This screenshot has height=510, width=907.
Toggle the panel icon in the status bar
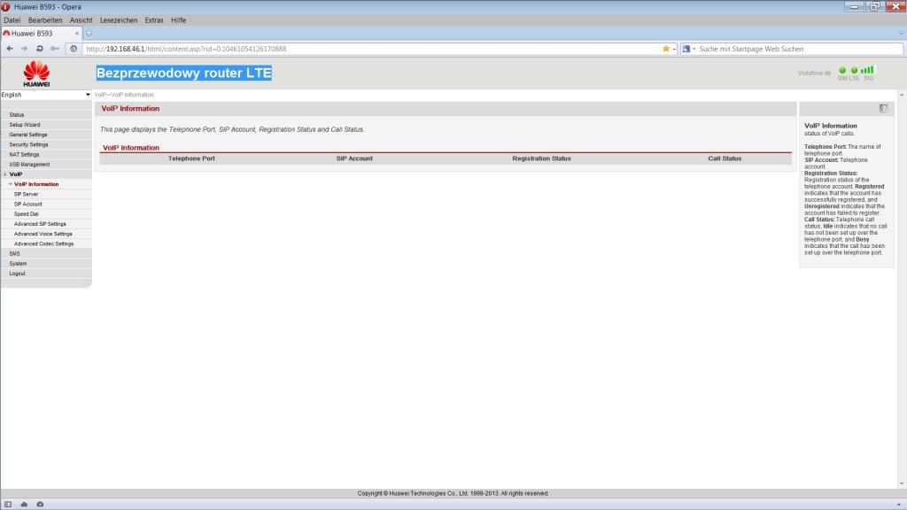[x=8, y=504]
